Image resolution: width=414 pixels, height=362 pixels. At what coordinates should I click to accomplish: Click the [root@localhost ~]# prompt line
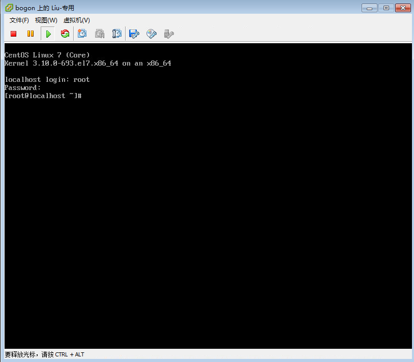pos(43,96)
